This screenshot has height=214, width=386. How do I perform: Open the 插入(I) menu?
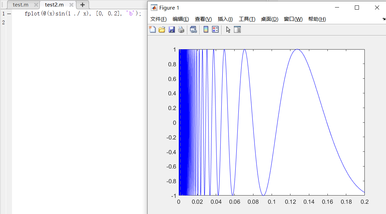coord(225,19)
